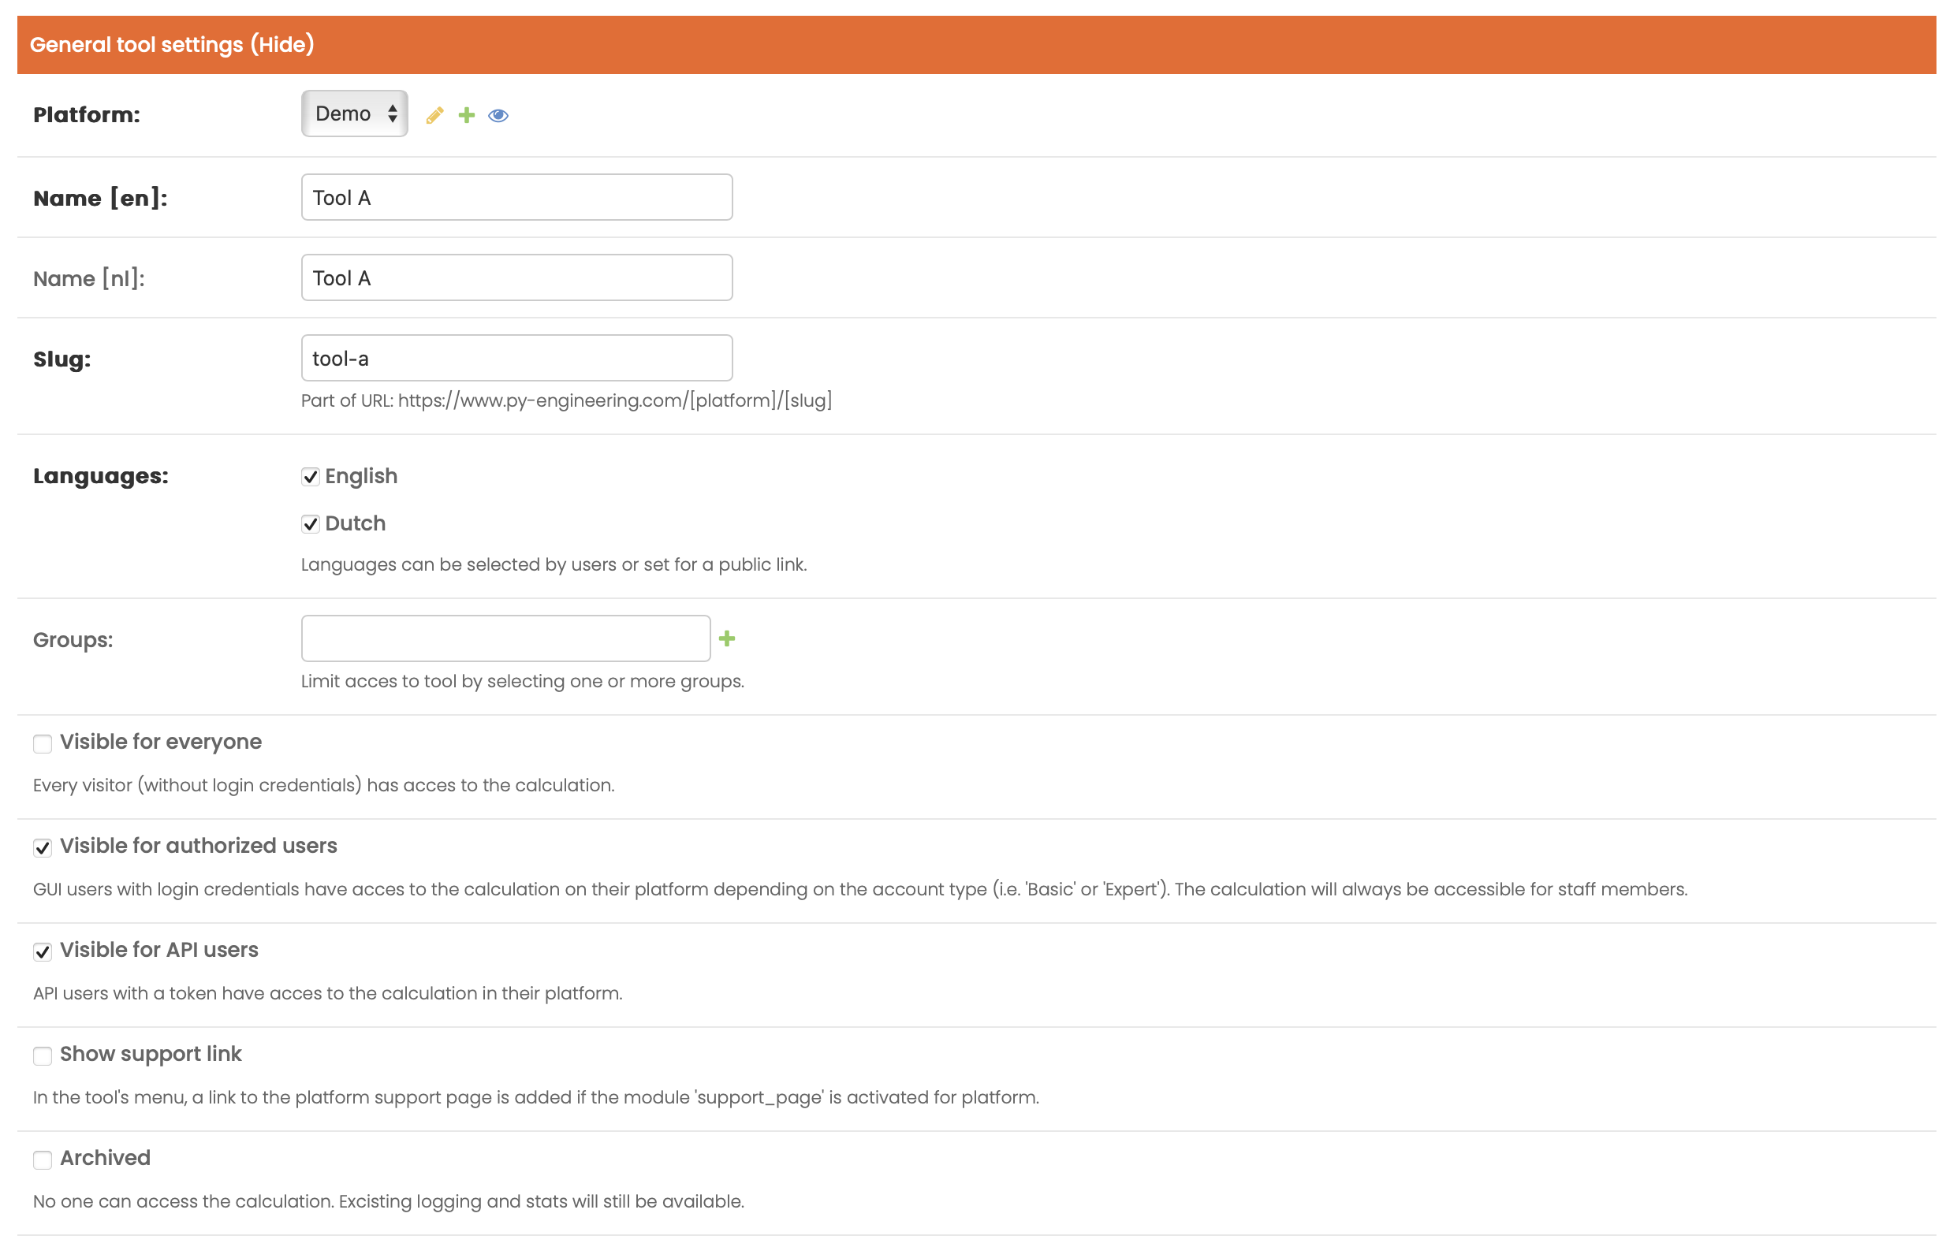Image resolution: width=1957 pixels, height=1258 pixels.
Task: Toggle the Visible for authorized users checkbox
Action: click(43, 848)
